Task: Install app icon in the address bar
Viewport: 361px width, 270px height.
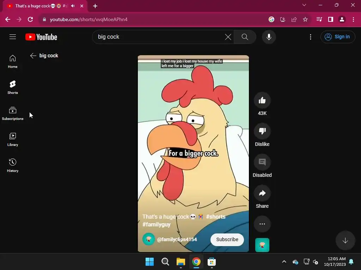Action: pos(283,19)
